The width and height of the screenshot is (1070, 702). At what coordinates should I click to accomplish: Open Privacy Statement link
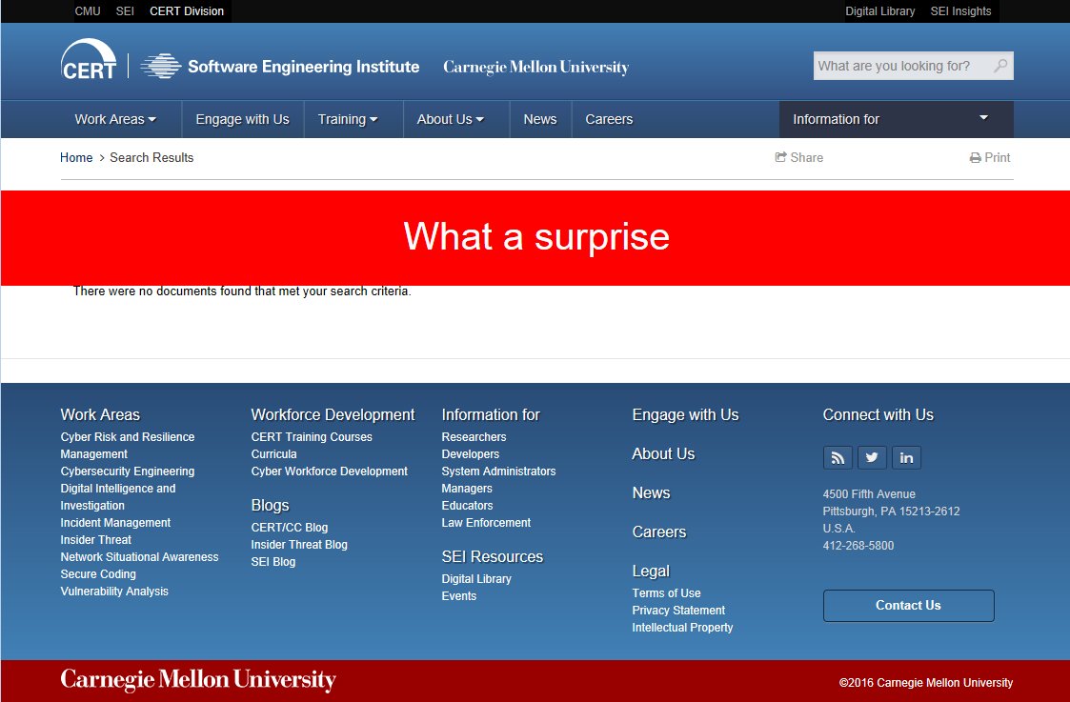tap(678, 611)
